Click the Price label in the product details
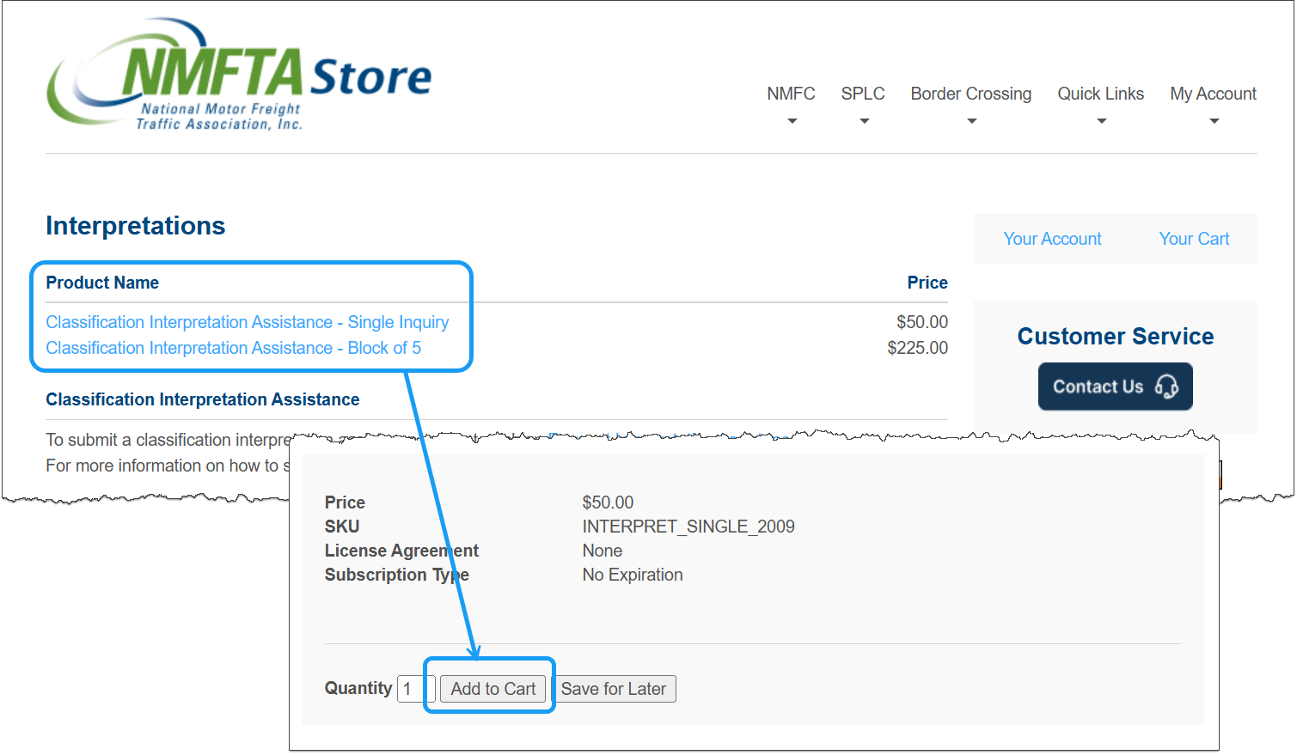This screenshot has width=1297, height=755. click(345, 502)
